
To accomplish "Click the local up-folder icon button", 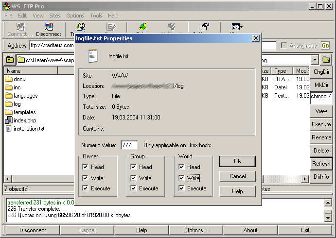I will tap(10, 60).
